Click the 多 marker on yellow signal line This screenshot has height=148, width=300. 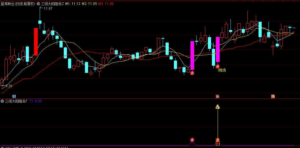(218, 140)
